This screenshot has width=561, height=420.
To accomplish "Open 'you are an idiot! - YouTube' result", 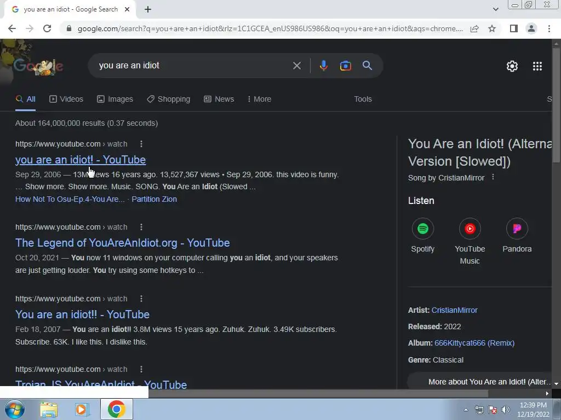I will (81, 160).
